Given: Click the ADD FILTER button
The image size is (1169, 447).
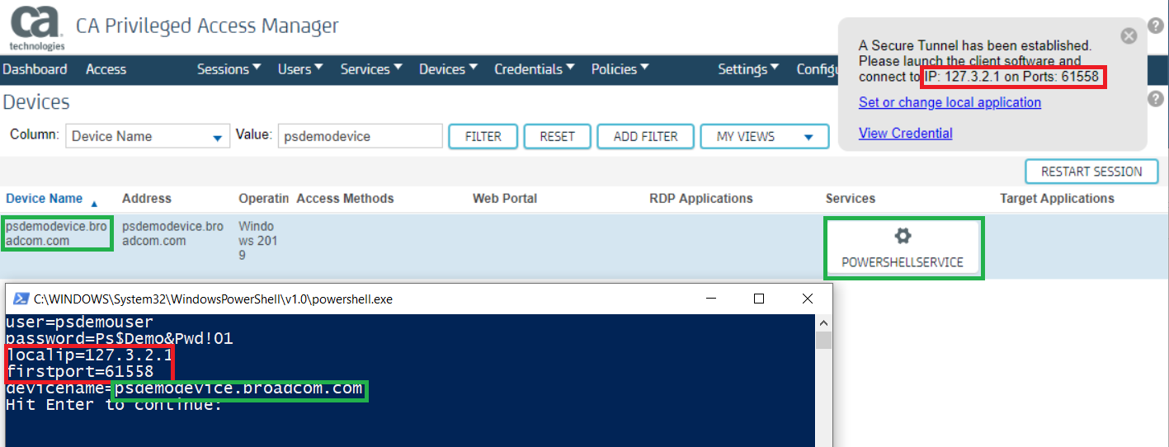Looking at the screenshot, I should 645,137.
